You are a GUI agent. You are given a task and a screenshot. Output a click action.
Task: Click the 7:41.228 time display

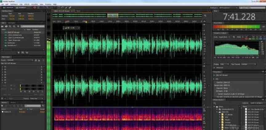(x=235, y=17)
